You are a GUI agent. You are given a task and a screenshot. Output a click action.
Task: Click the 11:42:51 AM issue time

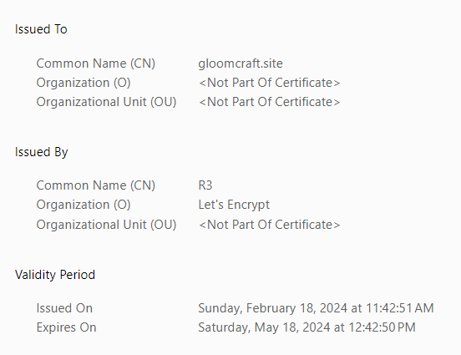[x=400, y=308]
